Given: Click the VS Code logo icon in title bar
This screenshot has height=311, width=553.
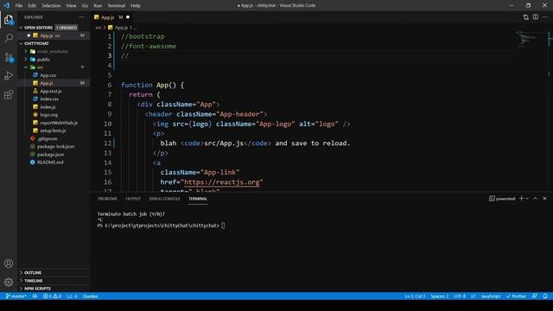Looking at the screenshot, I should point(6,5).
